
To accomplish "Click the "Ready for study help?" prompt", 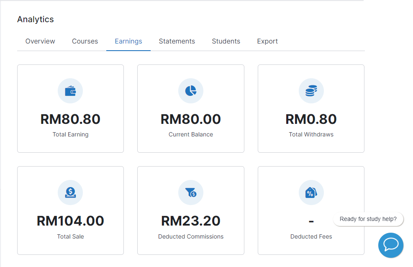I will coord(368,219).
